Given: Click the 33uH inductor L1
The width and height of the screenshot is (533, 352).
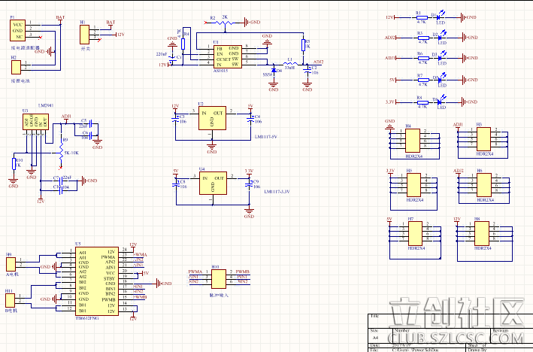Looking at the screenshot, I should tap(289, 63).
